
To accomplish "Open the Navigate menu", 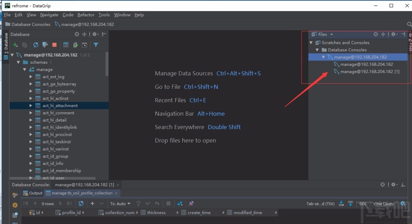I will 49,15.
